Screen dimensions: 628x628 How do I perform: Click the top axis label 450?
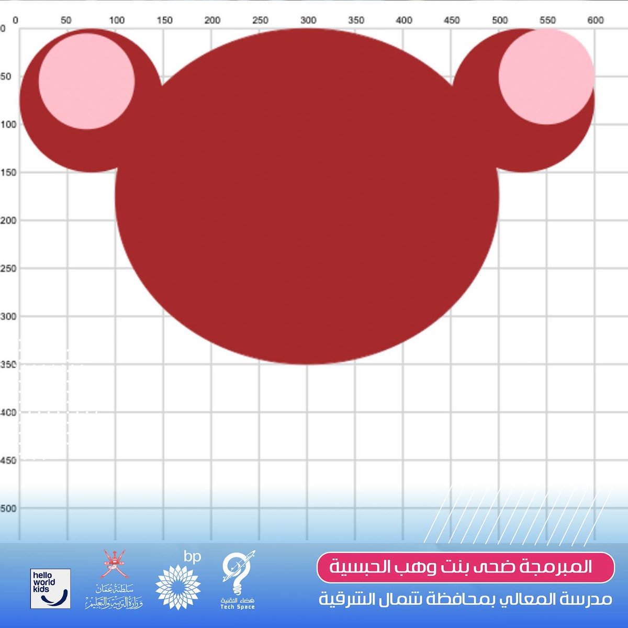(x=452, y=20)
